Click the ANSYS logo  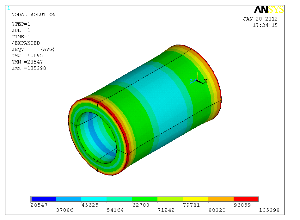(x=269, y=9)
